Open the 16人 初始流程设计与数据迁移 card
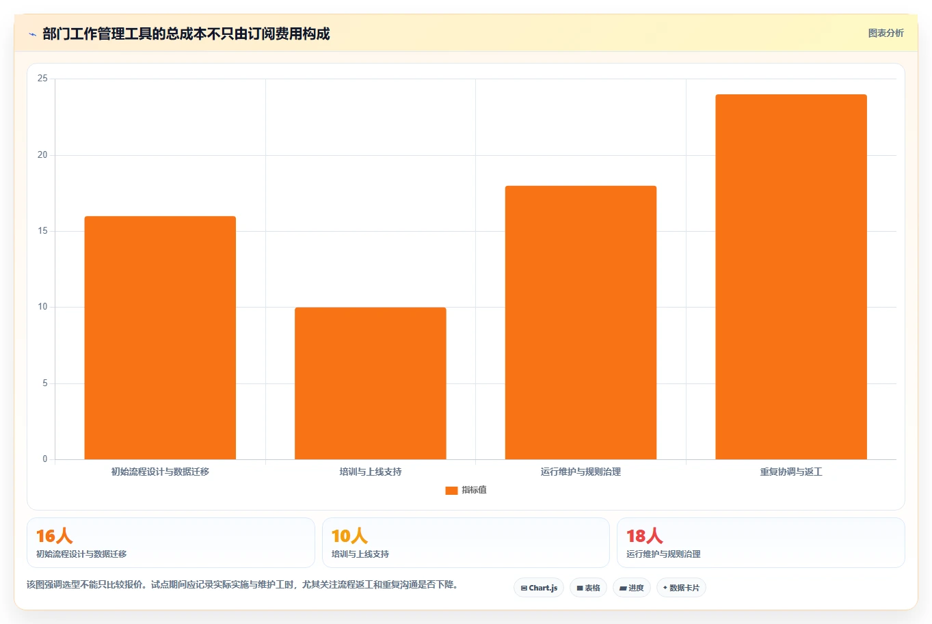Viewport: 932px width, 624px height. pos(171,543)
